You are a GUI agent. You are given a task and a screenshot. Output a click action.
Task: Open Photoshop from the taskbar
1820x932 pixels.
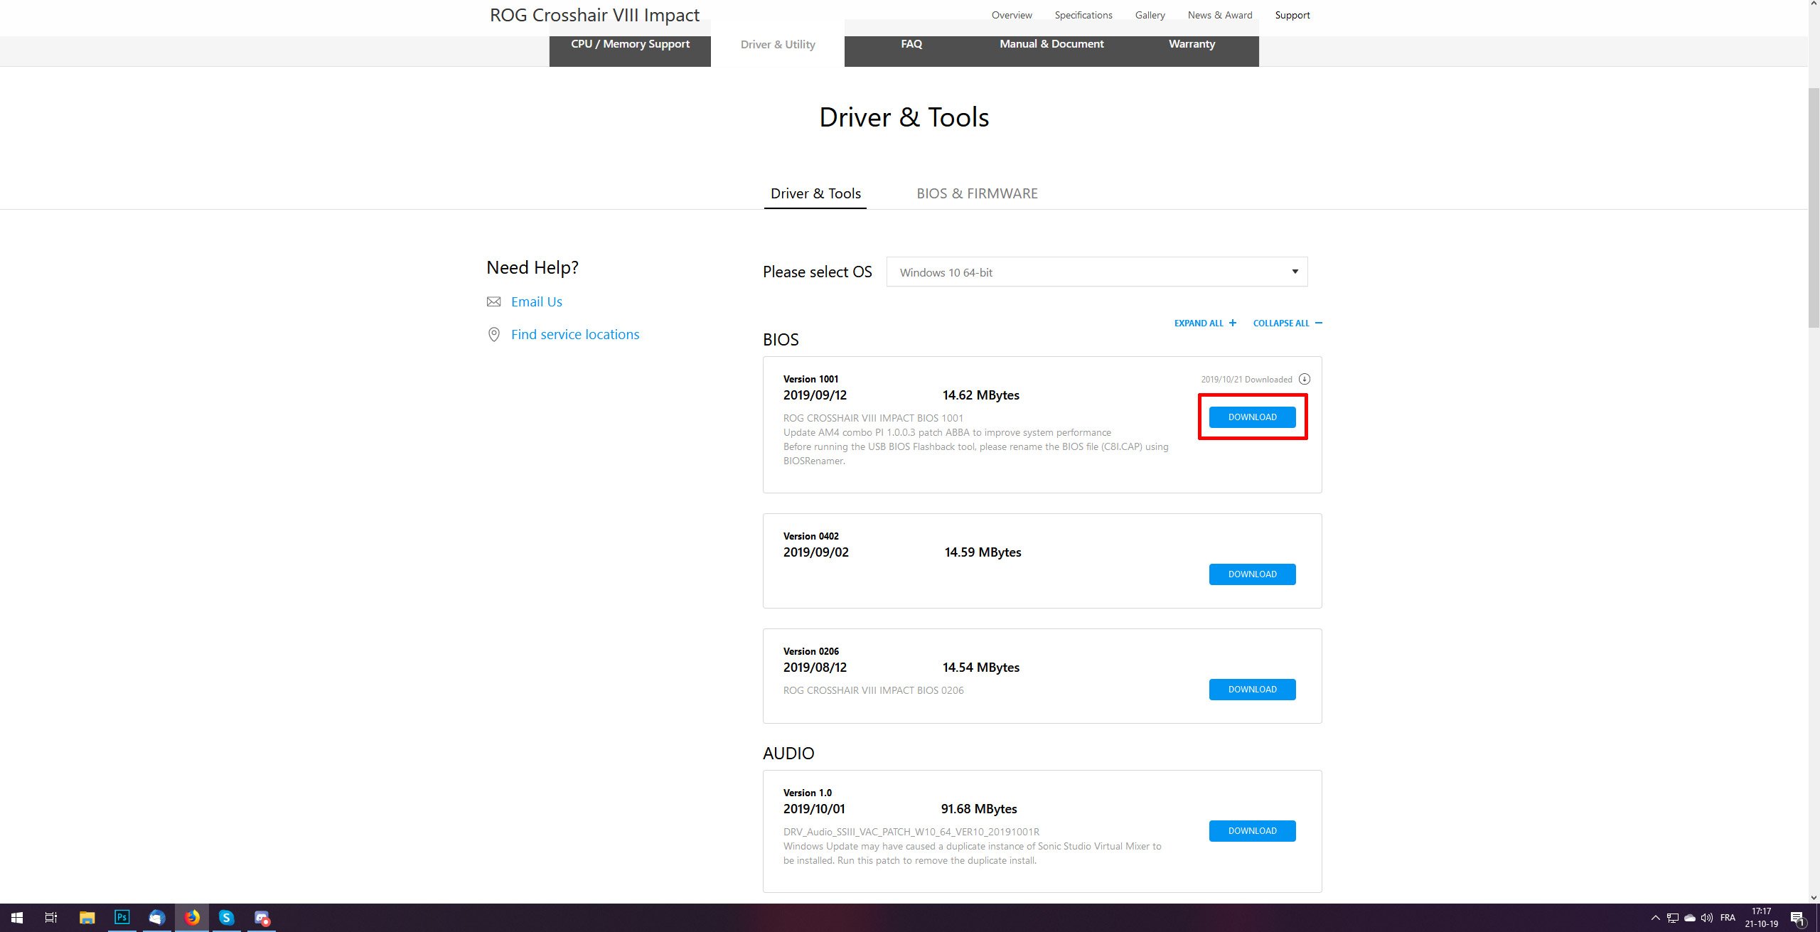point(122,917)
